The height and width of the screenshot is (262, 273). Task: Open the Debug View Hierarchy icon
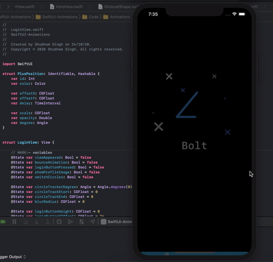[x=59, y=222]
